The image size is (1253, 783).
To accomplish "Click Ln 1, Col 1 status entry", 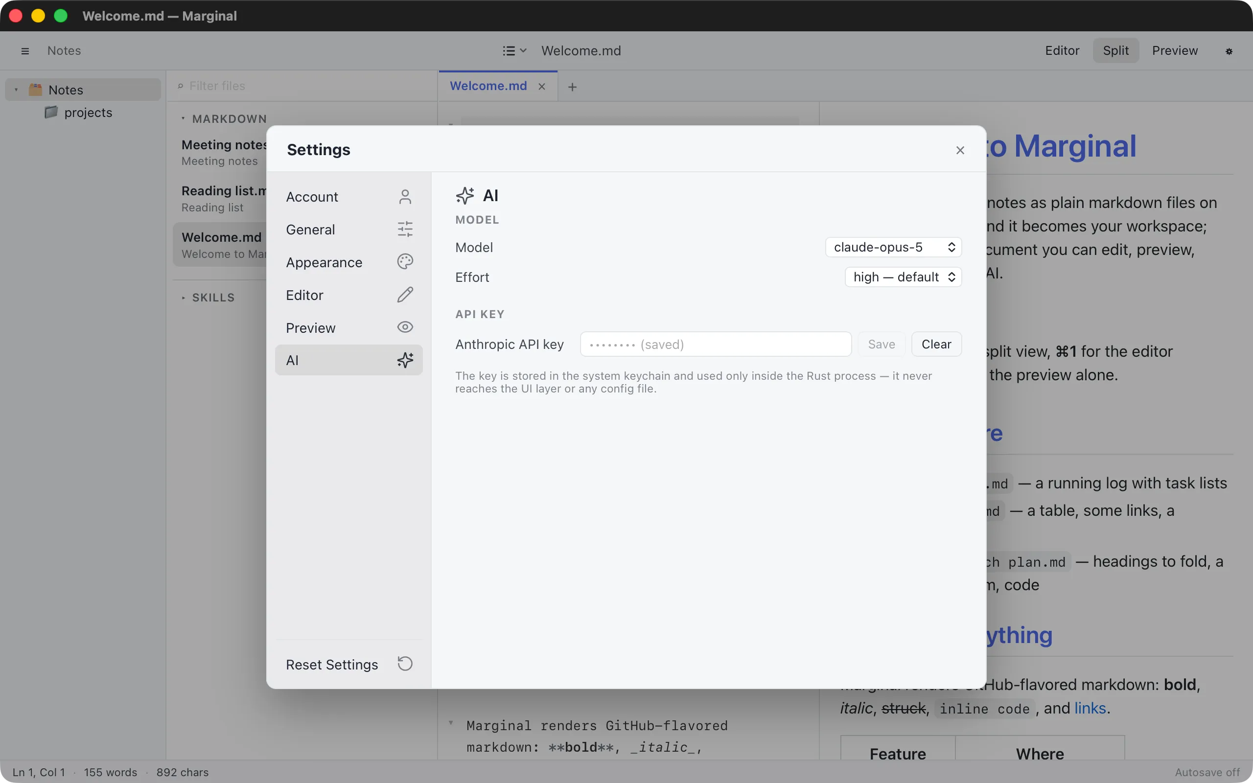I will click(39, 772).
